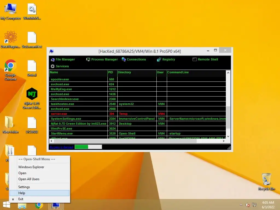Open the Remote Shell tab

[205, 59]
